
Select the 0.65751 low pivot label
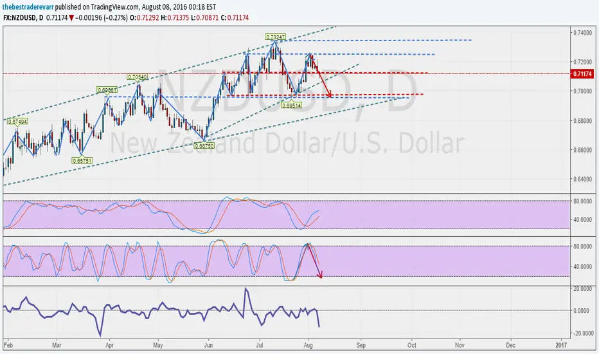82,161
